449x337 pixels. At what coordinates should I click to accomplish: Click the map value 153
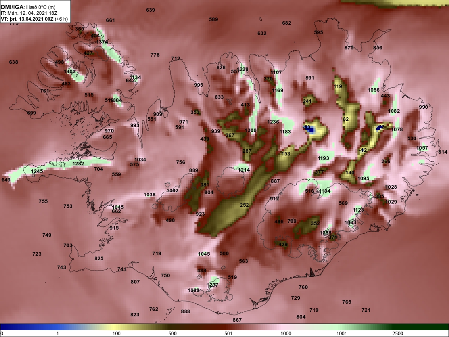coord(286,154)
